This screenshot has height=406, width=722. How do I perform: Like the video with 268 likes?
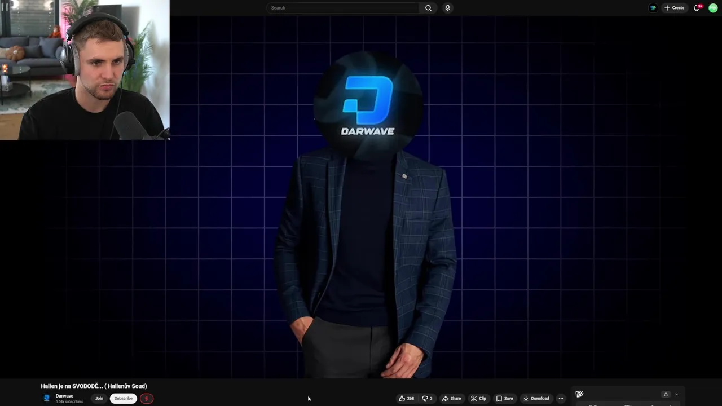[406, 399]
